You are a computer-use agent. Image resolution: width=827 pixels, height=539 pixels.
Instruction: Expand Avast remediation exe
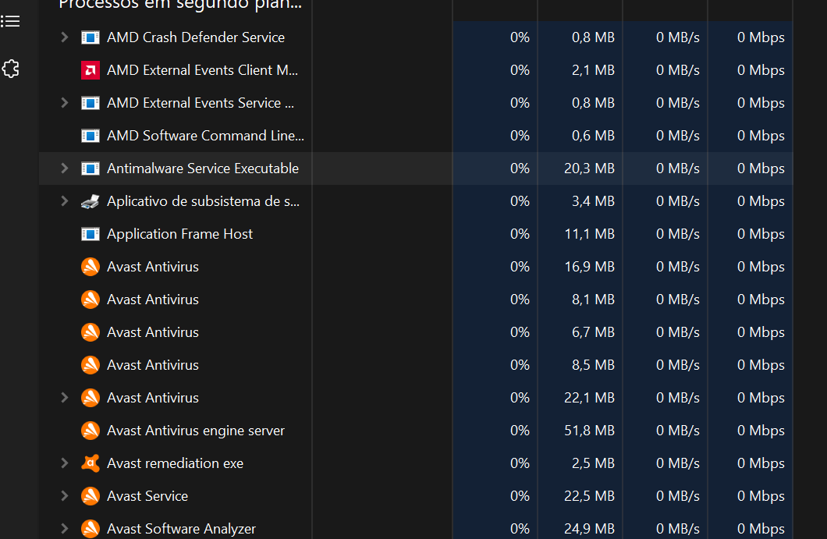[x=64, y=463]
